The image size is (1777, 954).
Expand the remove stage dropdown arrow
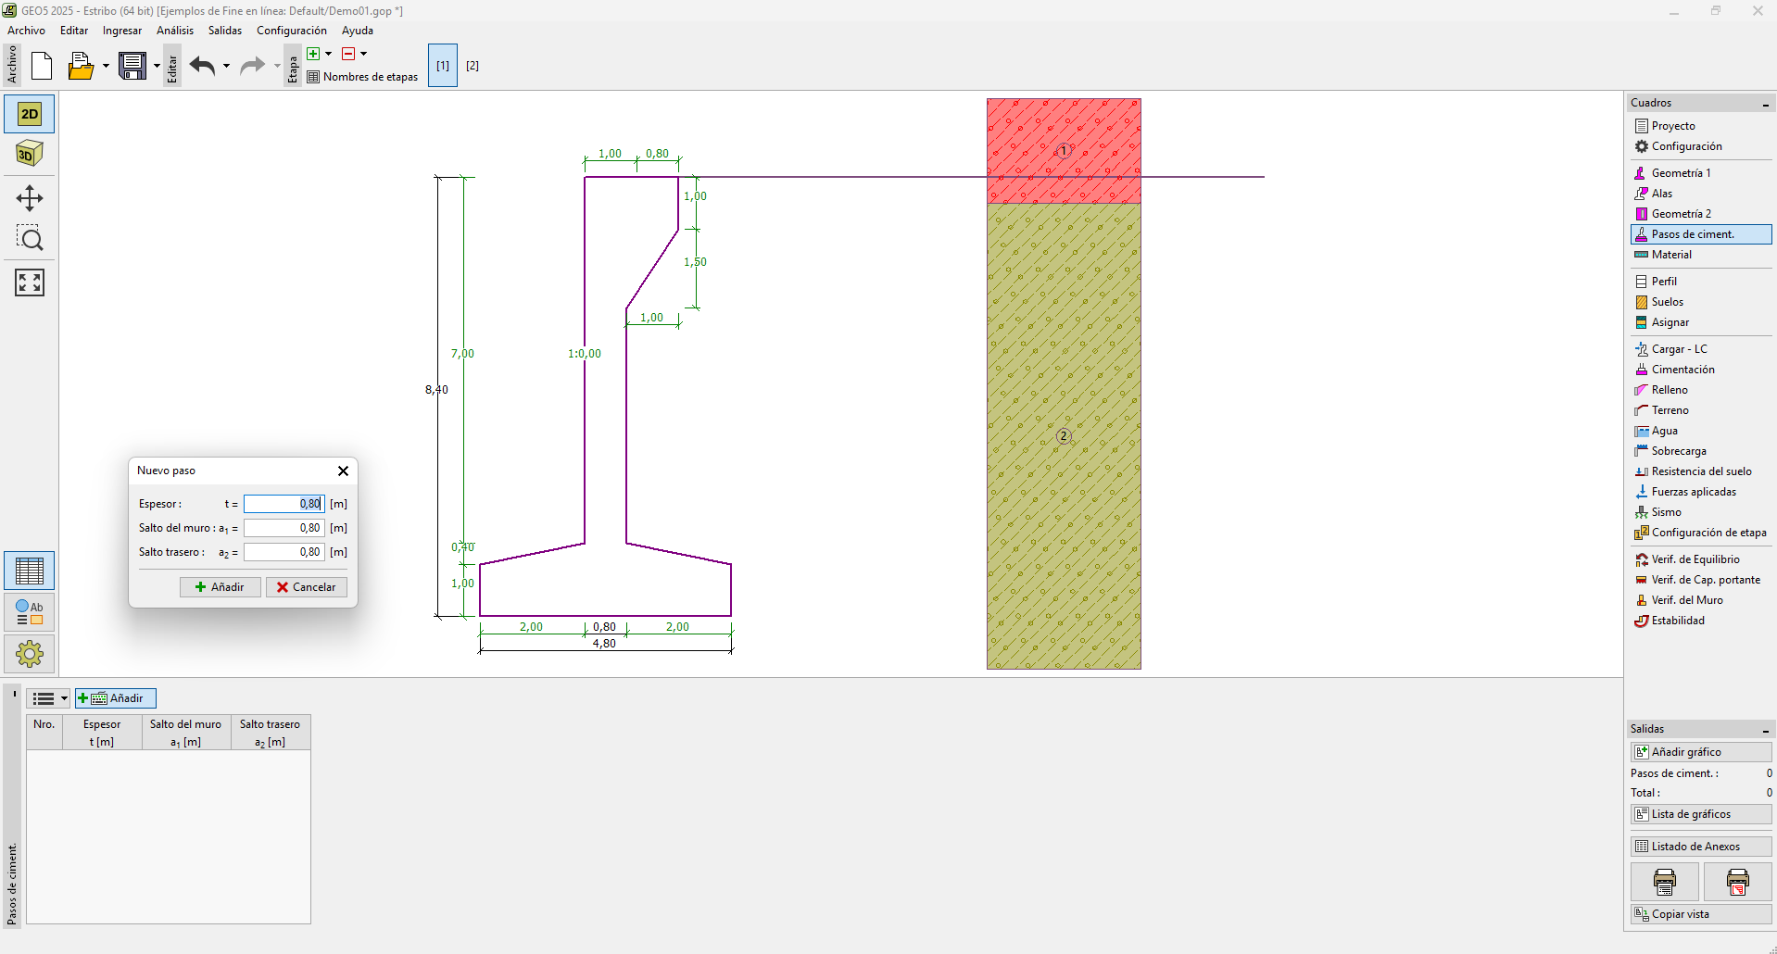coord(363,54)
